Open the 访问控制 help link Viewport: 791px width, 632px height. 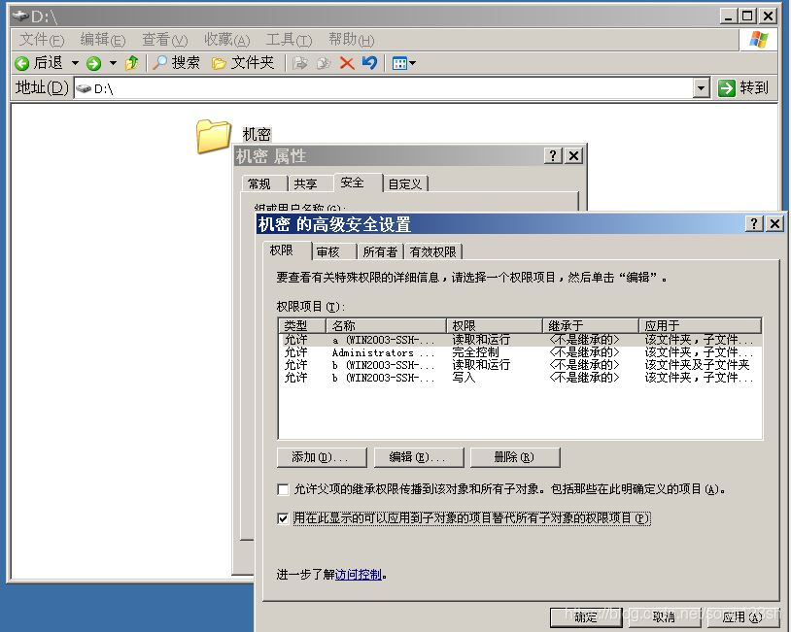point(359,575)
